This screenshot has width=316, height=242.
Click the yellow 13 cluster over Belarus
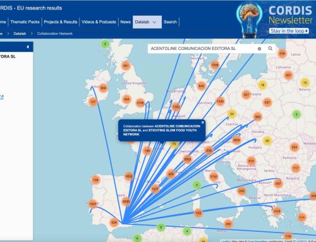pyautogui.click(x=305, y=83)
